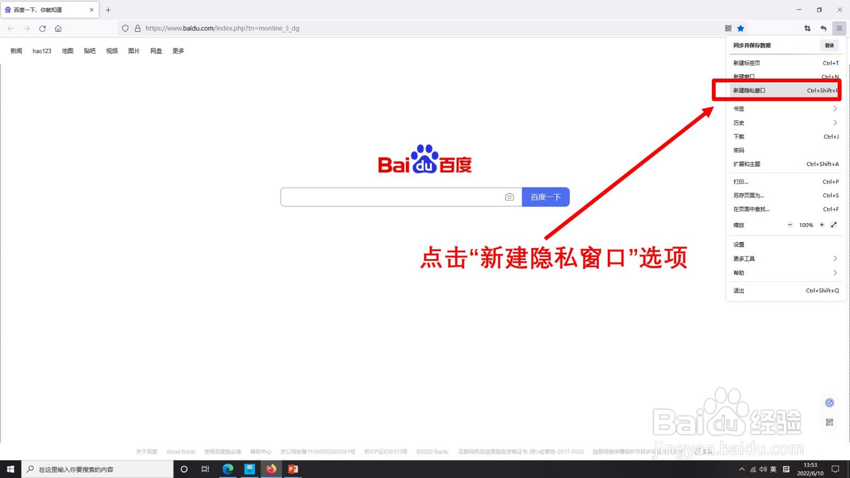Choose 在页面中查找... in the menu
The height and width of the screenshot is (478, 850).
click(x=785, y=209)
